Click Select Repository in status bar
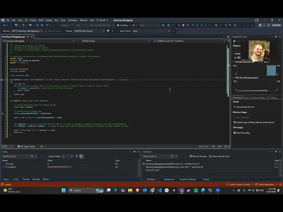Viewport: 283px width, 212px height. (x=266, y=185)
